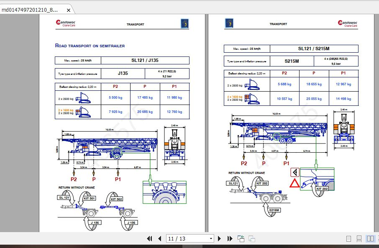Click the page field showing 11 / 13

[x=184, y=238]
